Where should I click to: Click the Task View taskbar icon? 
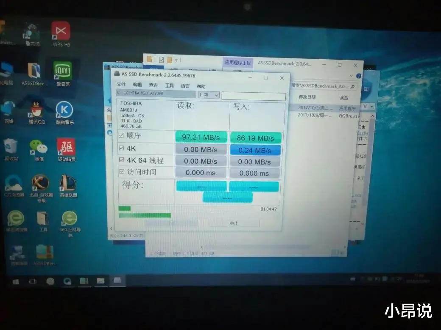click(x=33, y=281)
